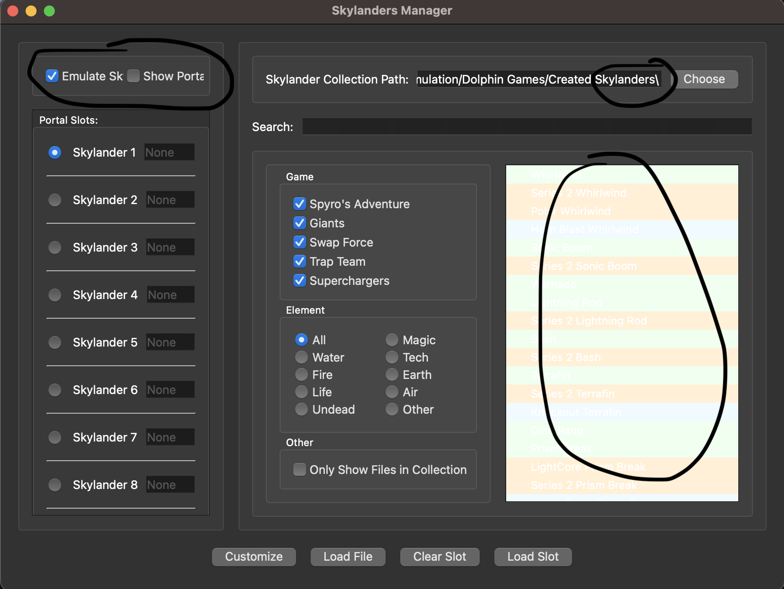Click the Skylander 4 name field showing None
This screenshot has height=589, width=784.
pyautogui.click(x=171, y=294)
